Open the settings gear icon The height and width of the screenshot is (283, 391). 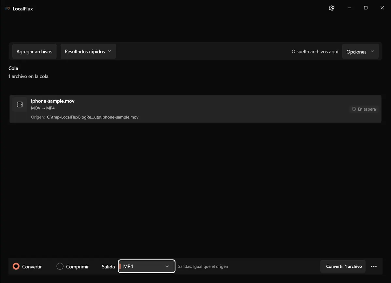coord(332,8)
